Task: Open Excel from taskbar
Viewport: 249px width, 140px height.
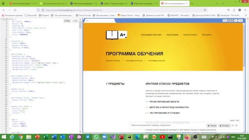Action: point(46,137)
